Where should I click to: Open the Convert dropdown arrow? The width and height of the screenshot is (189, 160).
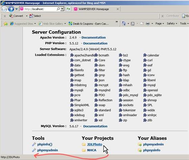tap(27, 16)
